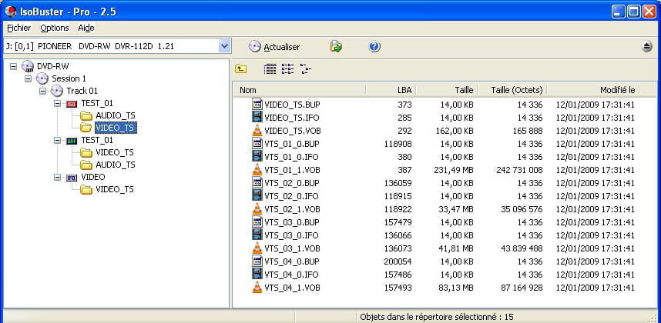Sort by the Nom column header

pyautogui.click(x=300, y=90)
